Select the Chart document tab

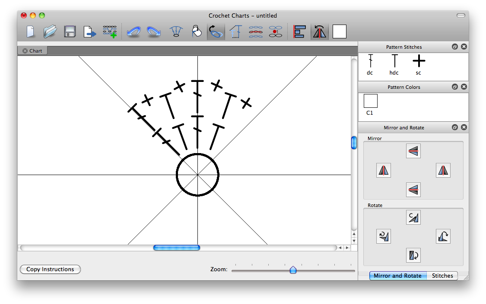click(35, 50)
